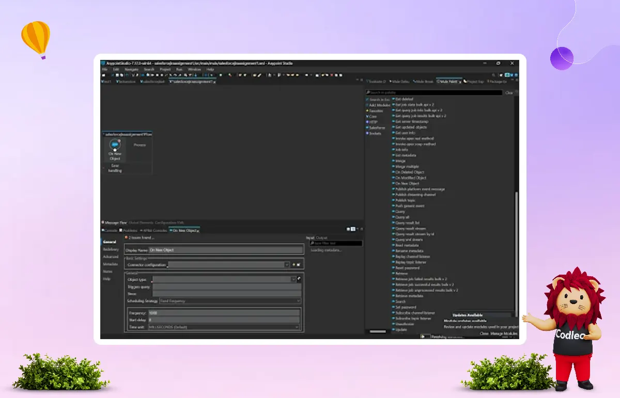Select Retrieve metadata operation
This screenshot has height=398, width=620.
pos(408,296)
